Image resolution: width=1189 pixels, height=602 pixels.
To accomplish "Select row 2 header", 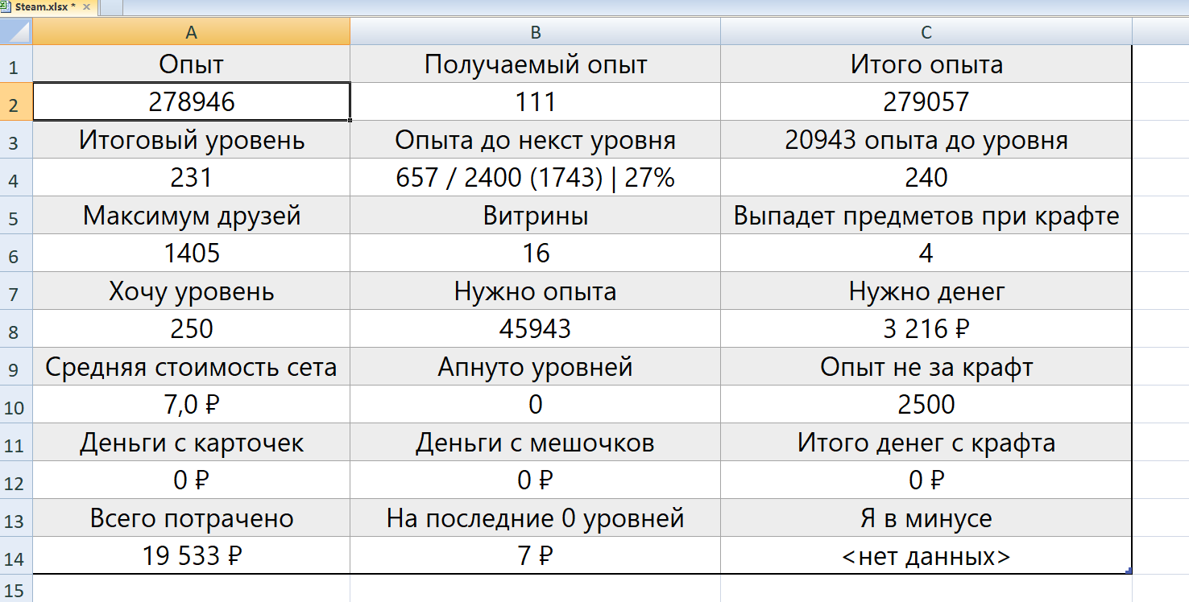I will [16, 101].
